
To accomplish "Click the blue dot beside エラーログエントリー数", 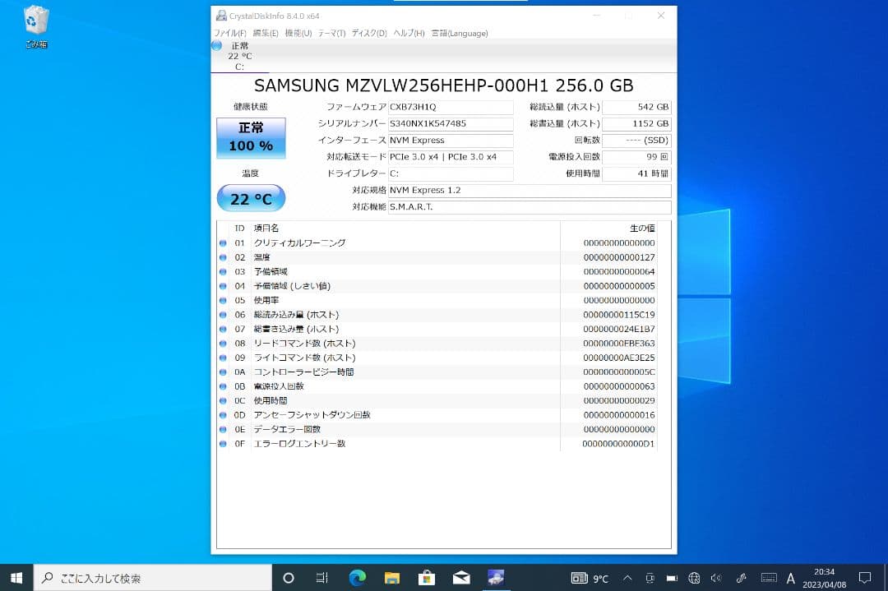I will [223, 443].
